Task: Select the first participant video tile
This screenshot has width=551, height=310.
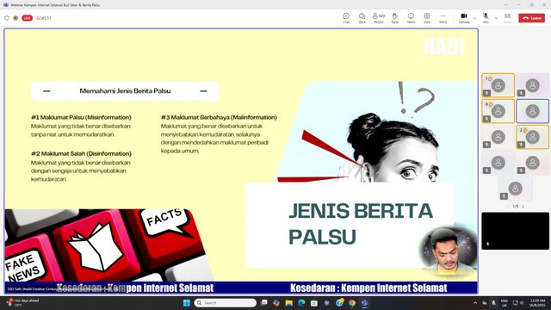Action: 498,85
